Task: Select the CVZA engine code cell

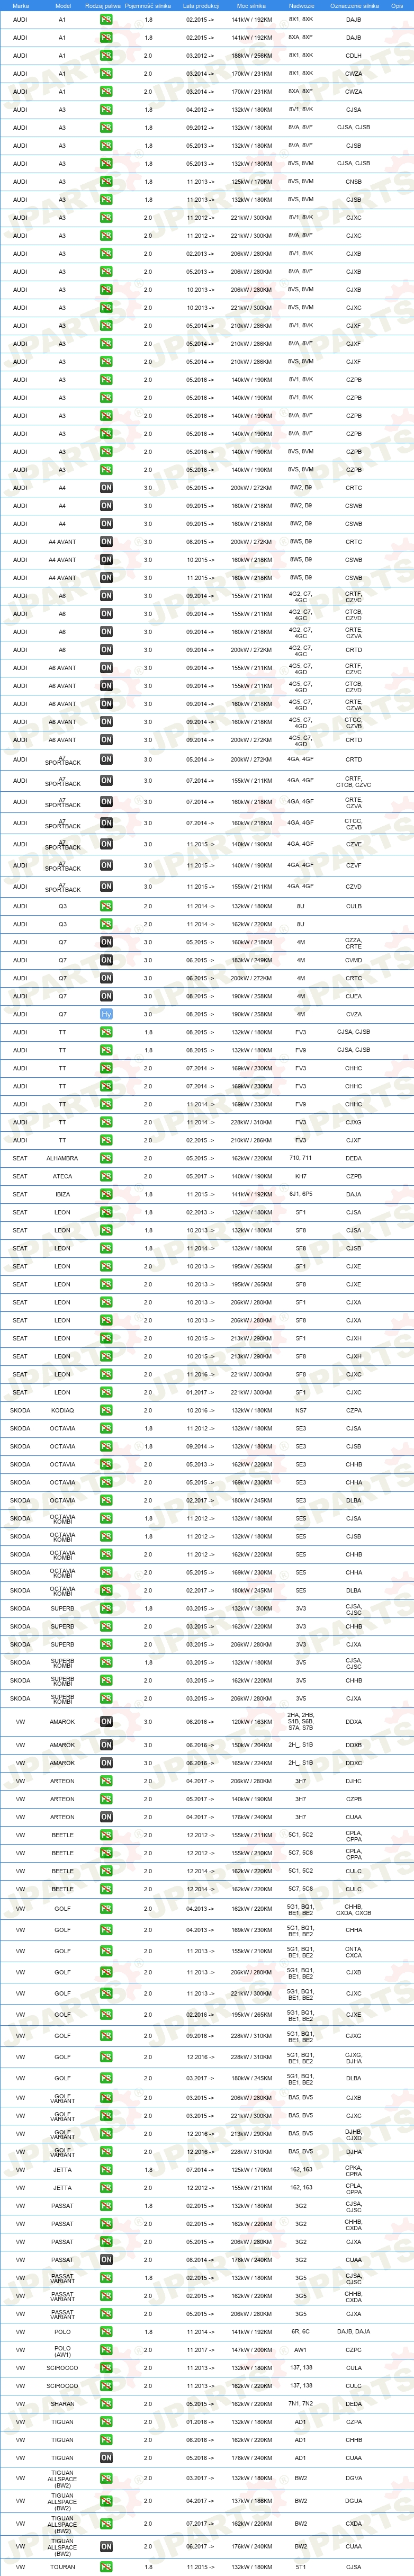Action: 354,1014
